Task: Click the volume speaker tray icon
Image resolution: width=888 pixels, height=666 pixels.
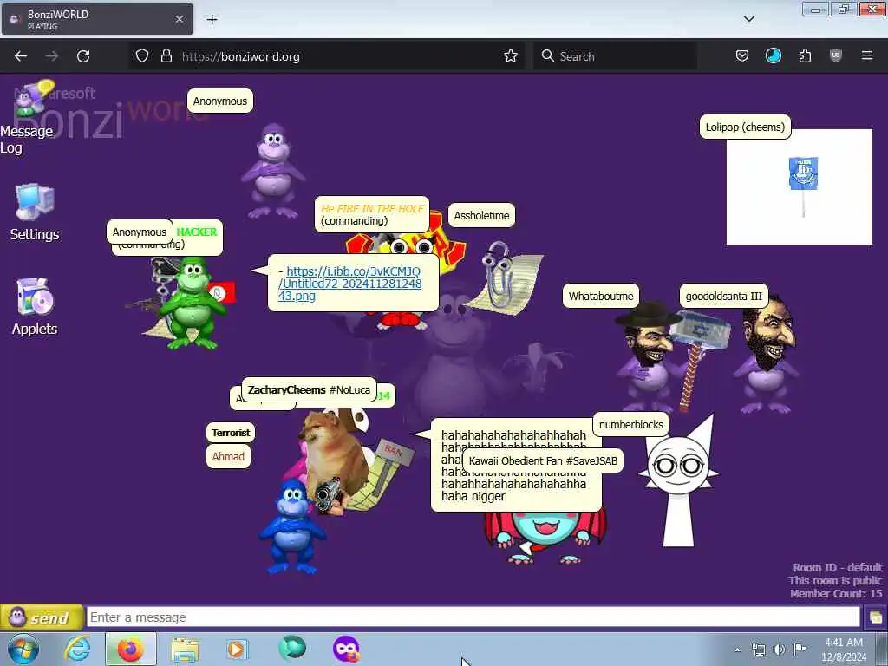Action: [x=779, y=650]
